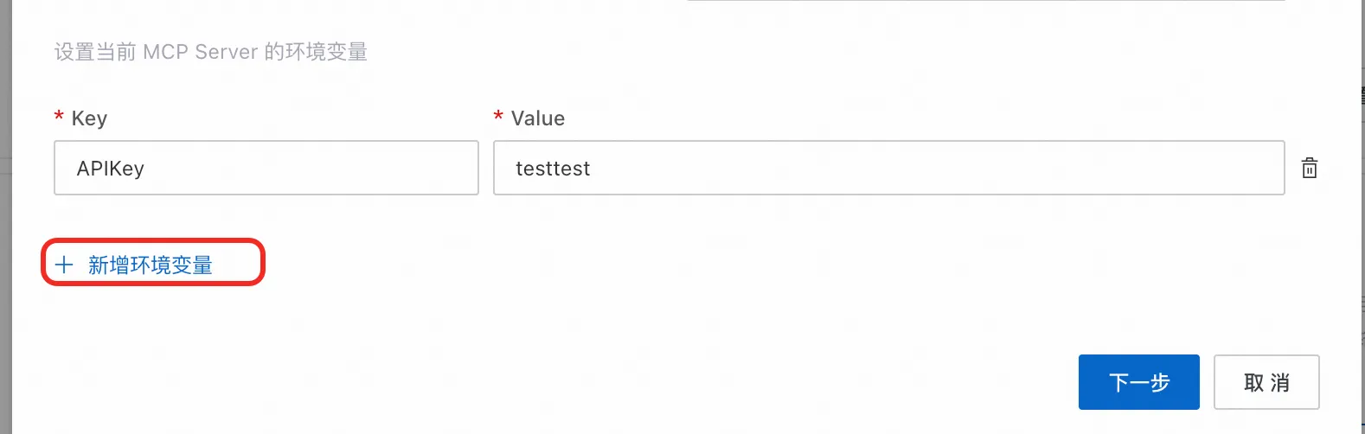This screenshot has height=434, width=1365.
Task: Click the 下一步 label text on blue button
Action: point(1139,382)
